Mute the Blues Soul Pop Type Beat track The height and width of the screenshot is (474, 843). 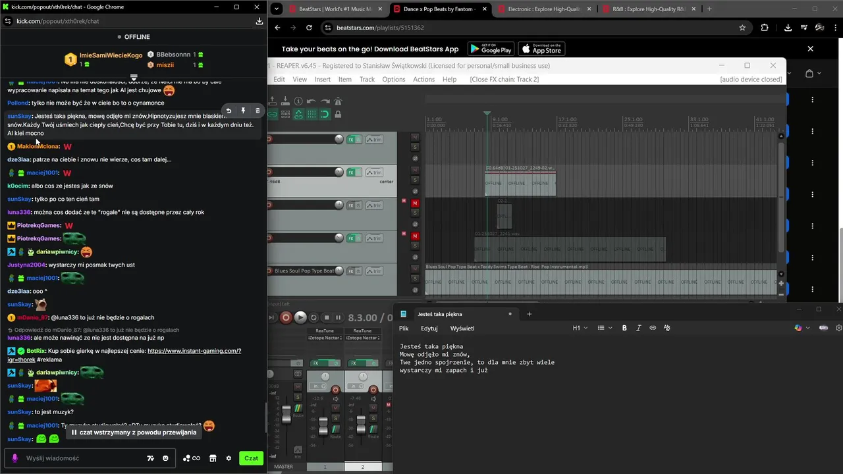415,269
